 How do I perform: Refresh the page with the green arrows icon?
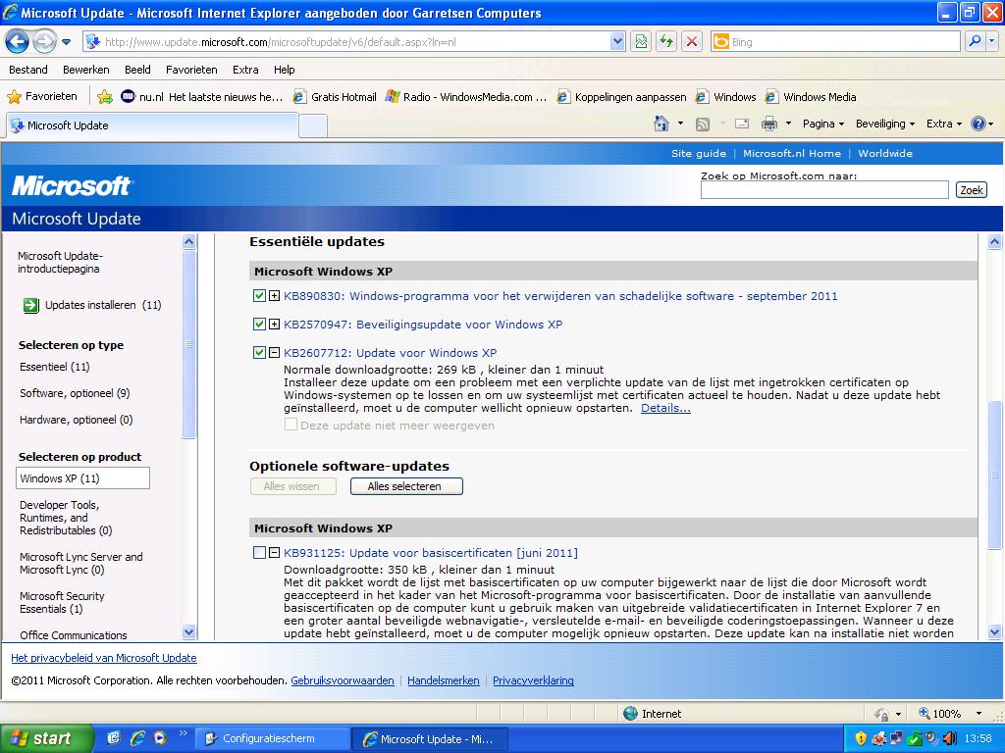click(666, 42)
